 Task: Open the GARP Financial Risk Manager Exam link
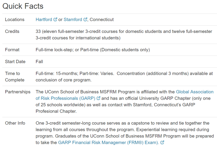108,142
